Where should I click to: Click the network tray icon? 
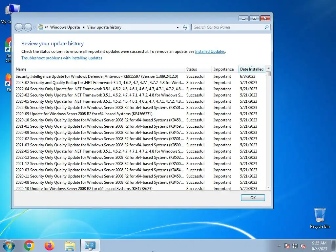(x=295, y=246)
